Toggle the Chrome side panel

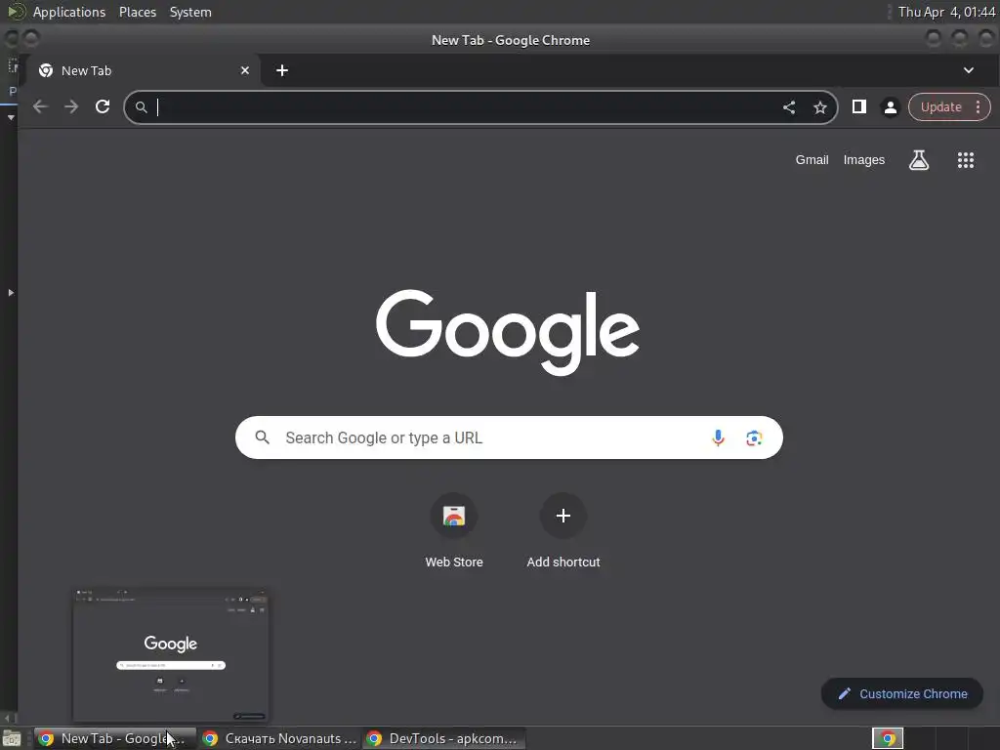coord(859,106)
